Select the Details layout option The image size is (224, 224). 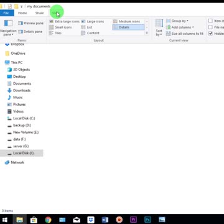(x=128, y=27)
